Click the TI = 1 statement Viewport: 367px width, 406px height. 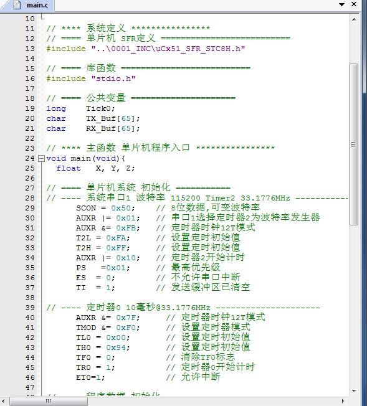click(95, 288)
